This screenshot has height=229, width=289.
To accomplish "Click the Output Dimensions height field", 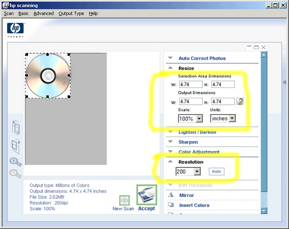I will click(223, 101).
